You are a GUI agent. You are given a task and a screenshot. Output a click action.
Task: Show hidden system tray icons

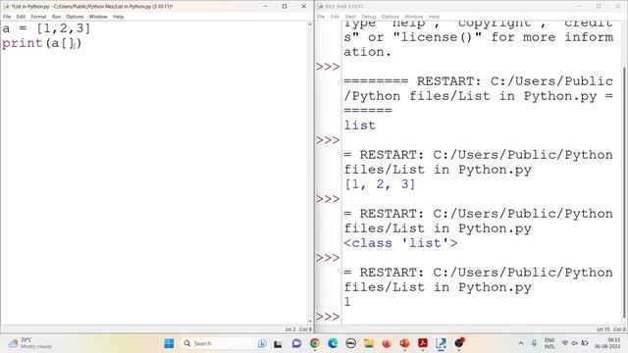[521, 343]
